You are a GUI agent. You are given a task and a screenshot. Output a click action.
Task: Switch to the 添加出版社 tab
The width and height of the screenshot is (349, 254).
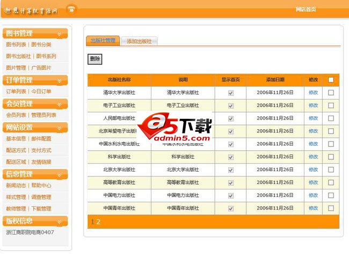coord(139,41)
